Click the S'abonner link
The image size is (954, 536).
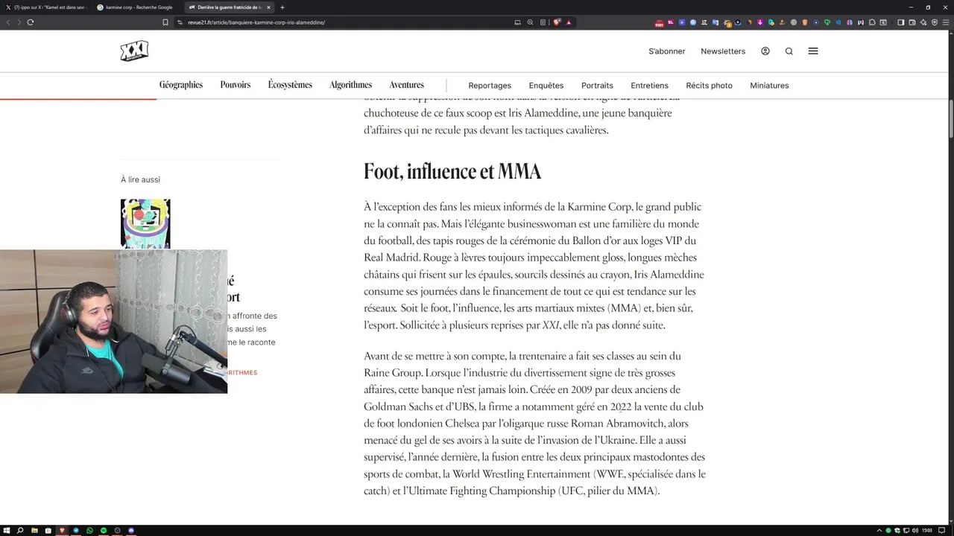pyautogui.click(x=666, y=51)
